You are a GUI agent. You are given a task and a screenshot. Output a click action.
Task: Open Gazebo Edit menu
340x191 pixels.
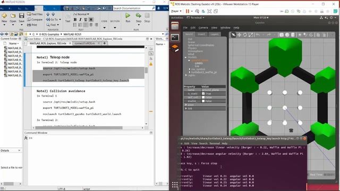(x=193, y=28)
